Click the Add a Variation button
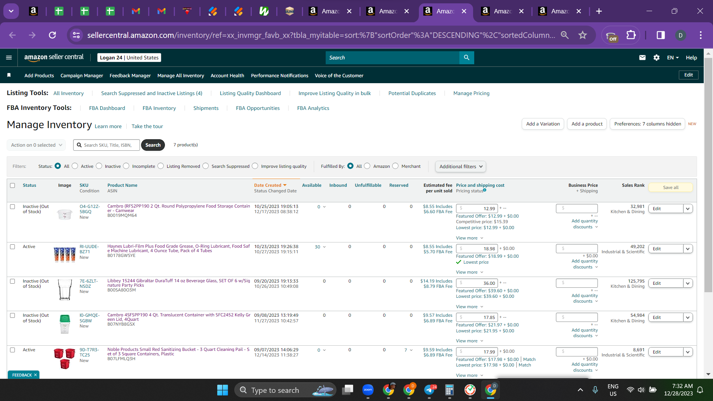The width and height of the screenshot is (713, 401). pos(543,124)
